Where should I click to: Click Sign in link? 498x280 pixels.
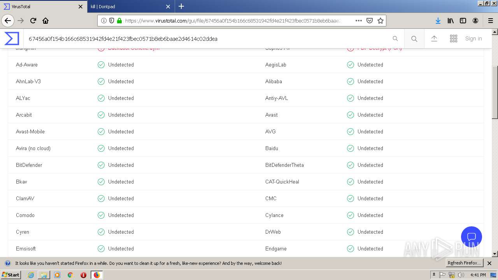(x=473, y=38)
